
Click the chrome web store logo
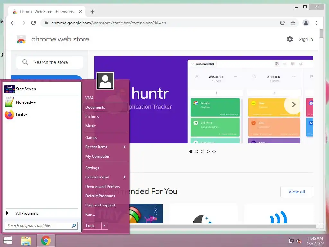click(21, 39)
